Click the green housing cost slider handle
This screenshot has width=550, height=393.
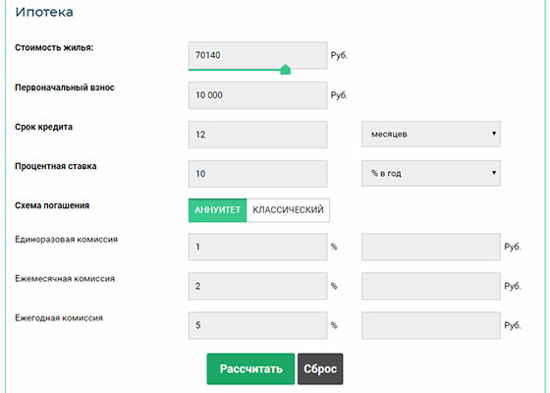[286, 70]
